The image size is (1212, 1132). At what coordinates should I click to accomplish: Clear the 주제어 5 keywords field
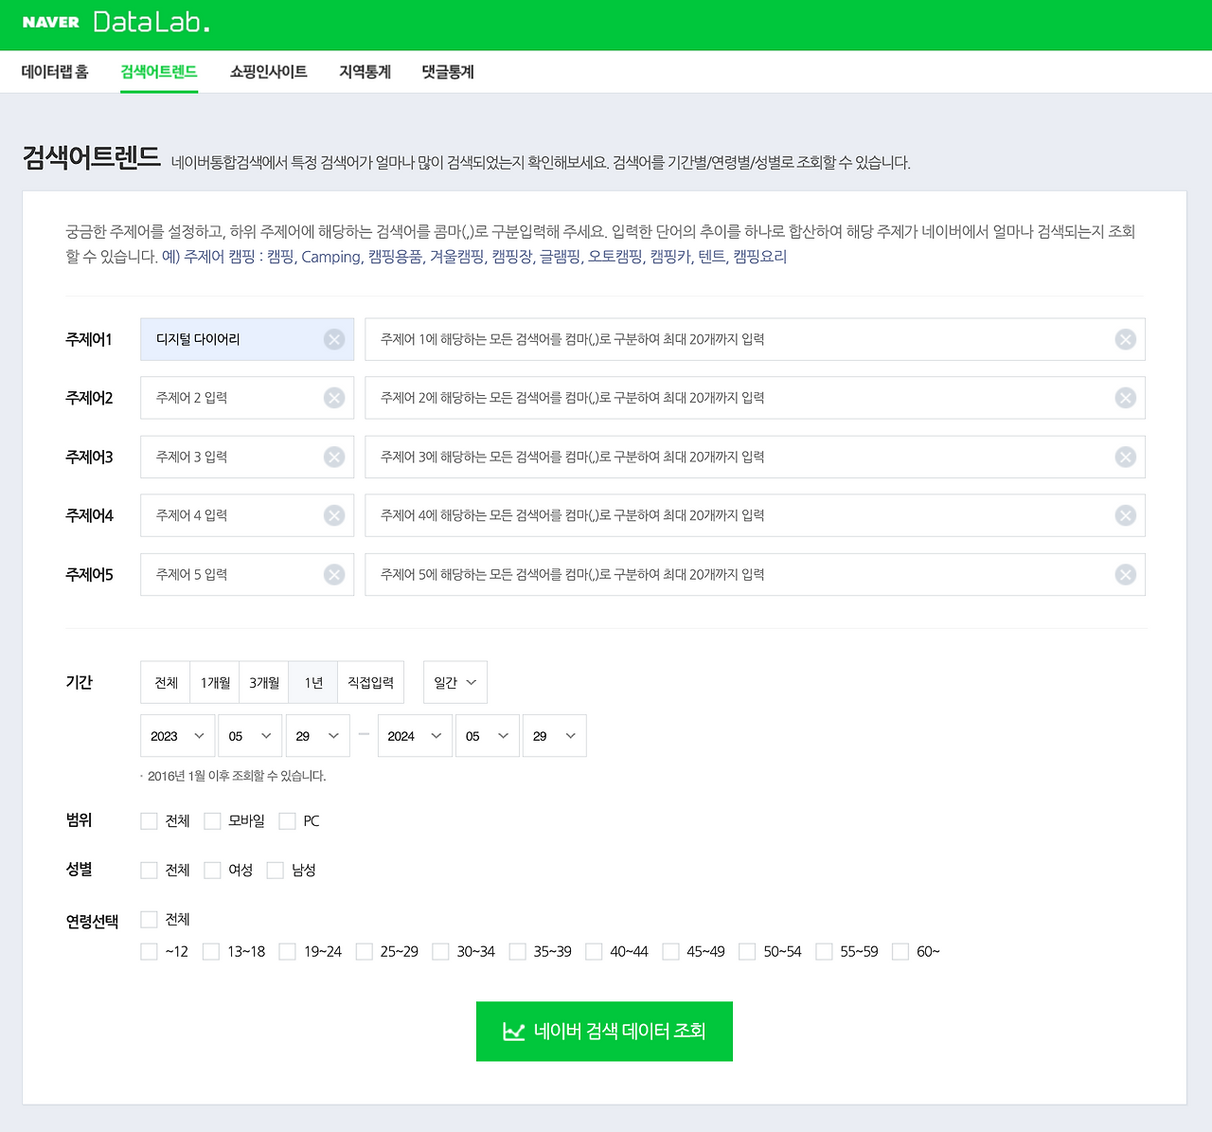point(1125,574)
